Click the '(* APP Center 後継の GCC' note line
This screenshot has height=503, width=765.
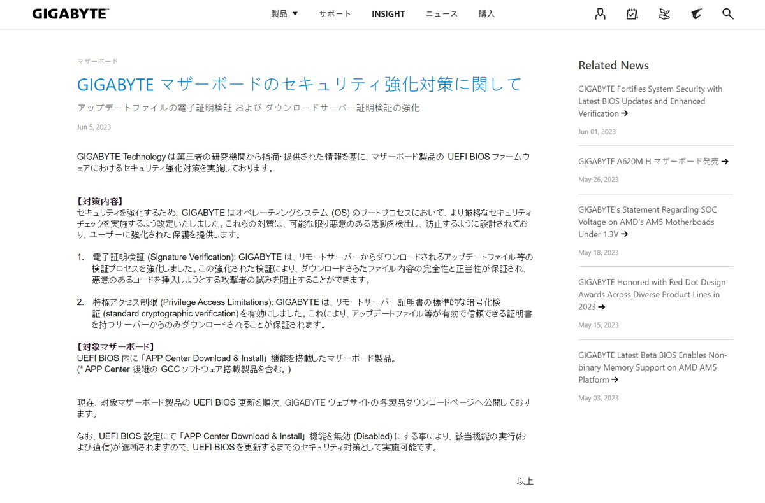pos(184,369)
